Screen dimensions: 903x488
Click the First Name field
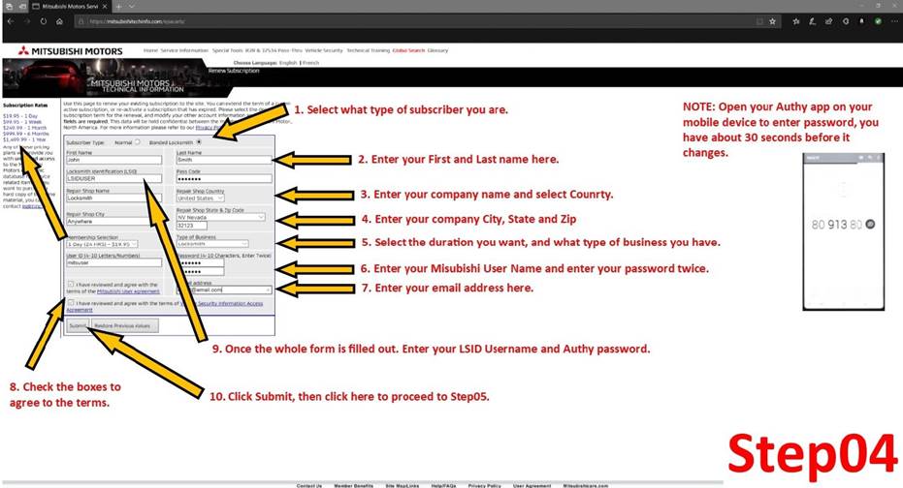pyautogui.click(x=114, y=160)
